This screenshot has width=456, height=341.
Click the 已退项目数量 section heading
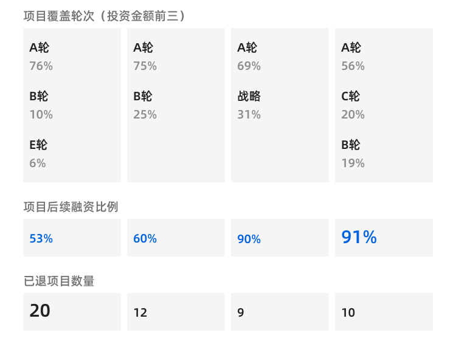[x=59, y=281]
